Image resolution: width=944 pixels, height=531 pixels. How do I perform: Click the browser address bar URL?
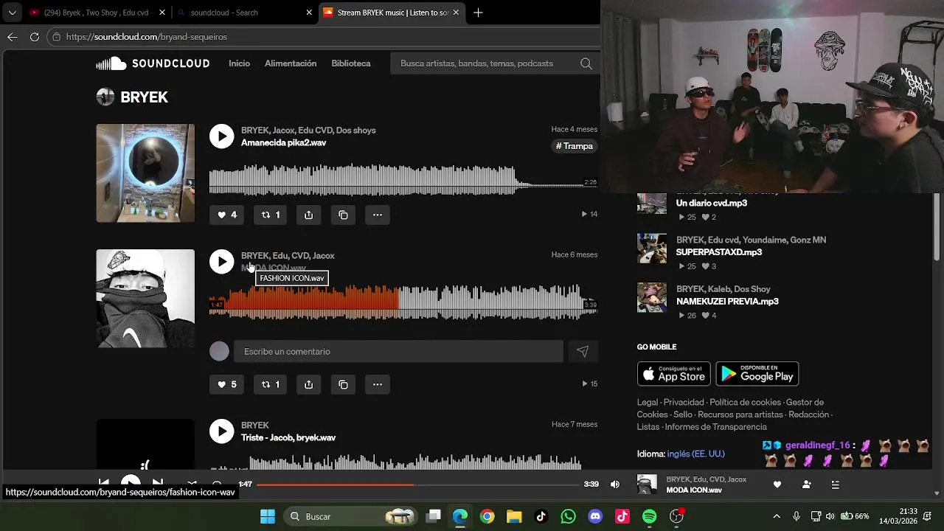tap(147, 37)
